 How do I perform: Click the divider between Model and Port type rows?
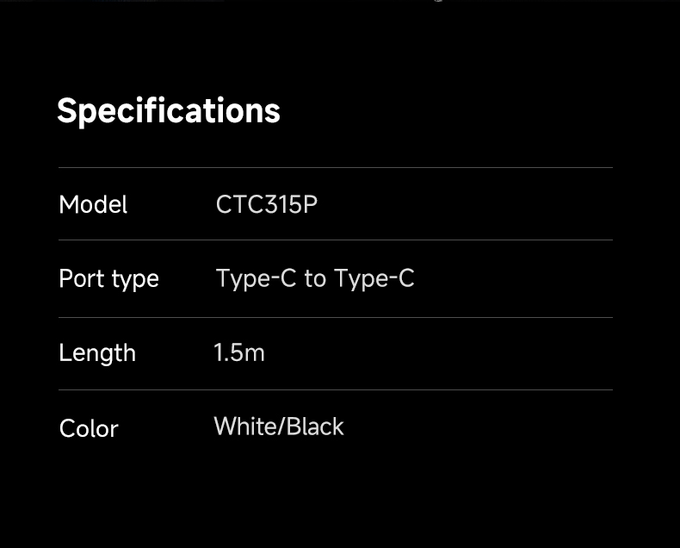click(x=336, y=240)
